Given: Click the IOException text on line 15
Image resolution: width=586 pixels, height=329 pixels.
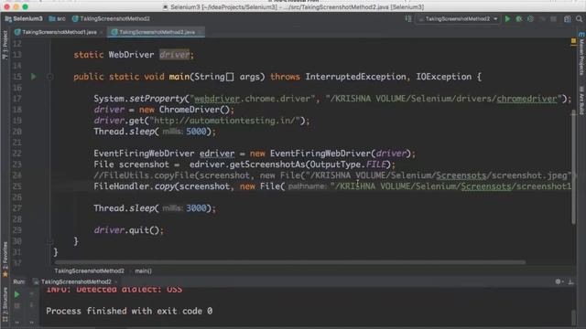Looking at the screenshot, I should [443, 77].
